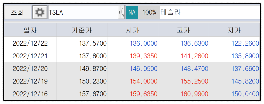Click the 기준가 column header

coord(82,30)
